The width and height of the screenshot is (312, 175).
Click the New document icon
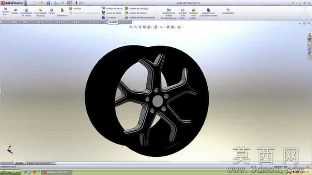pos(34,3)
